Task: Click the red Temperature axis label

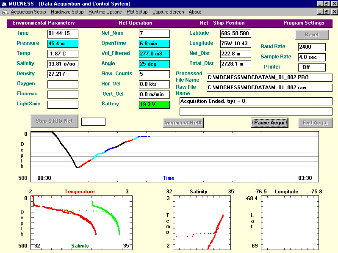Action: coord(80,192)
